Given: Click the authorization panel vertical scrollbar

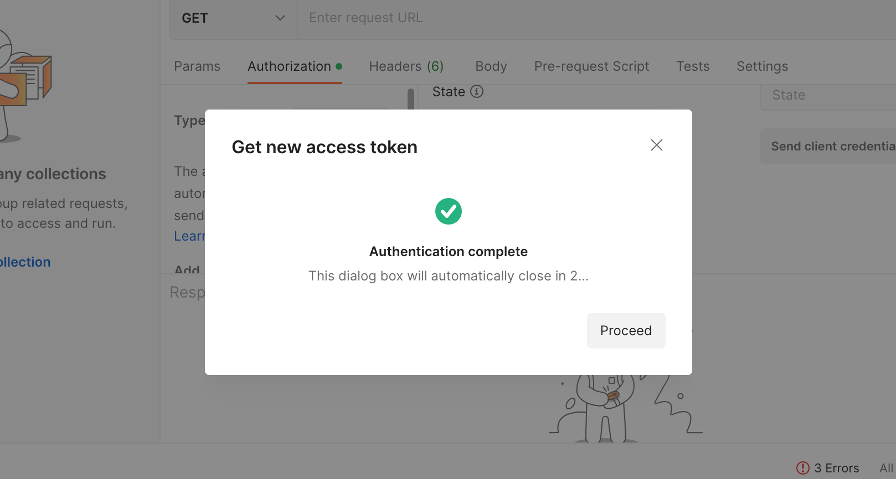Looking at the screenshot, I should (411, 99).
